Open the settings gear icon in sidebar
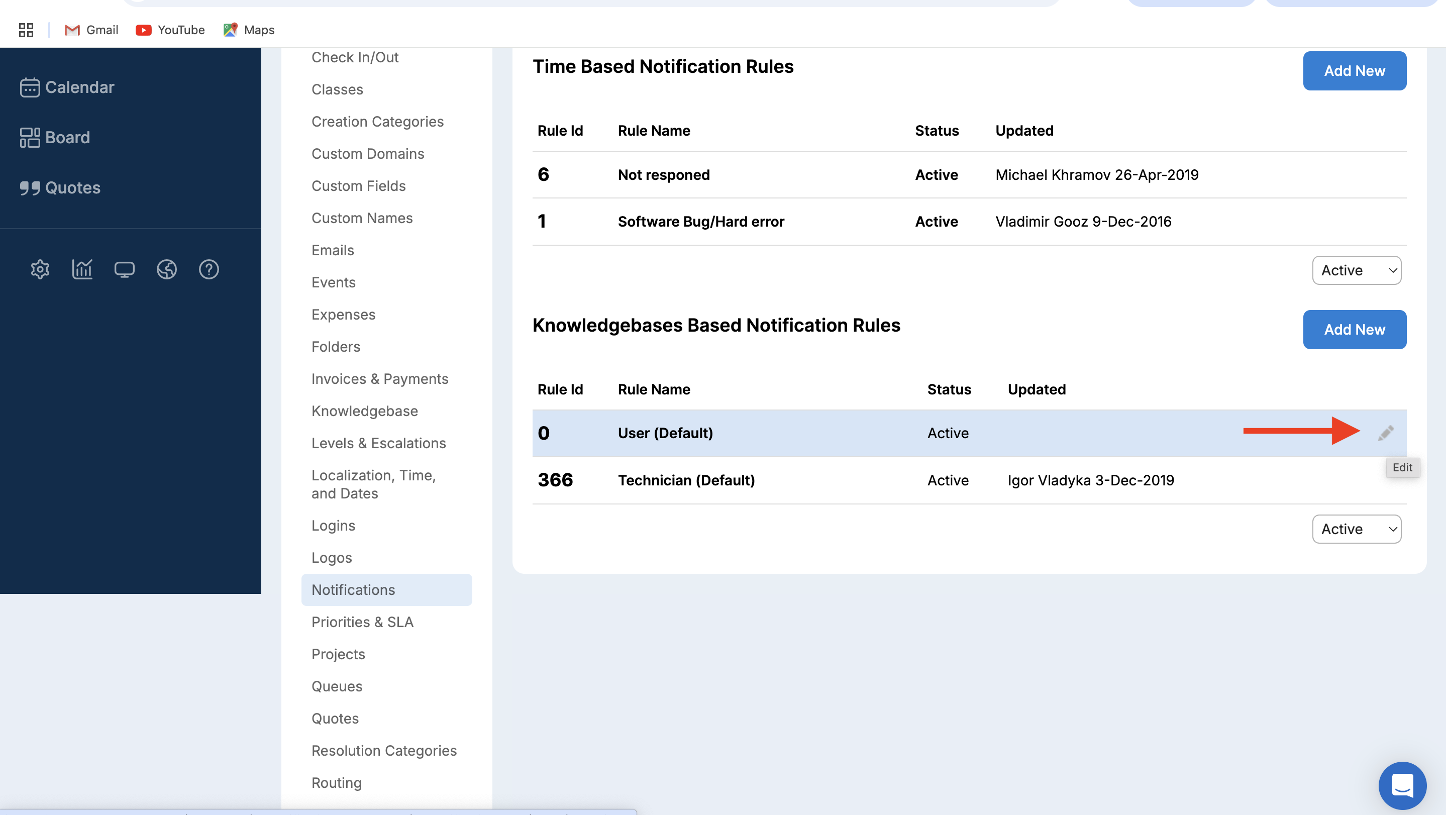This screenshot has height=815, width=1446. pyautogui.click(x=40, y=269)
